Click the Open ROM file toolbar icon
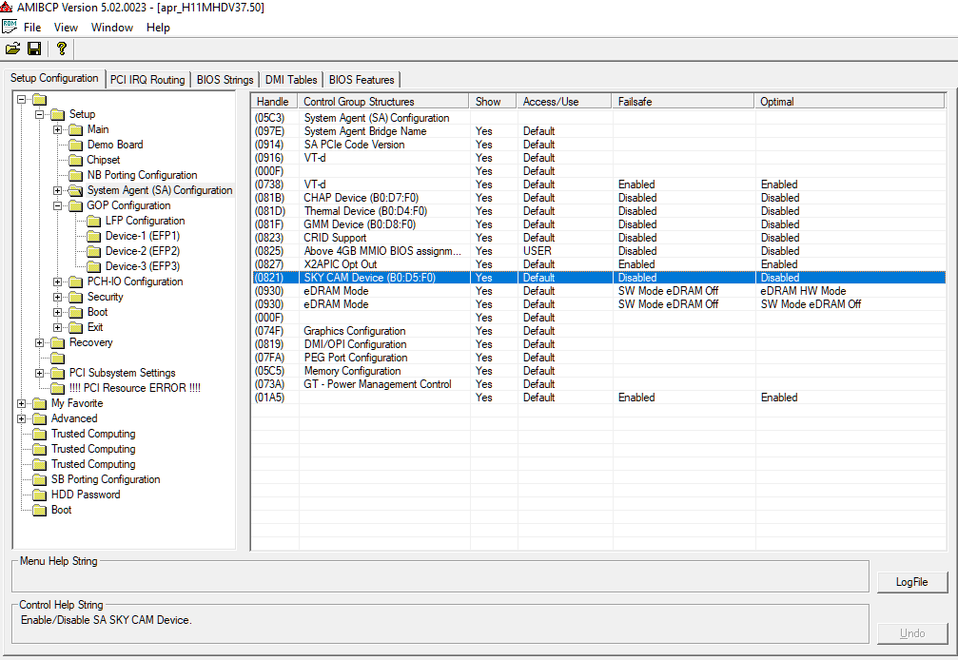Screen dimensions: 958x660 click(12, 49)
